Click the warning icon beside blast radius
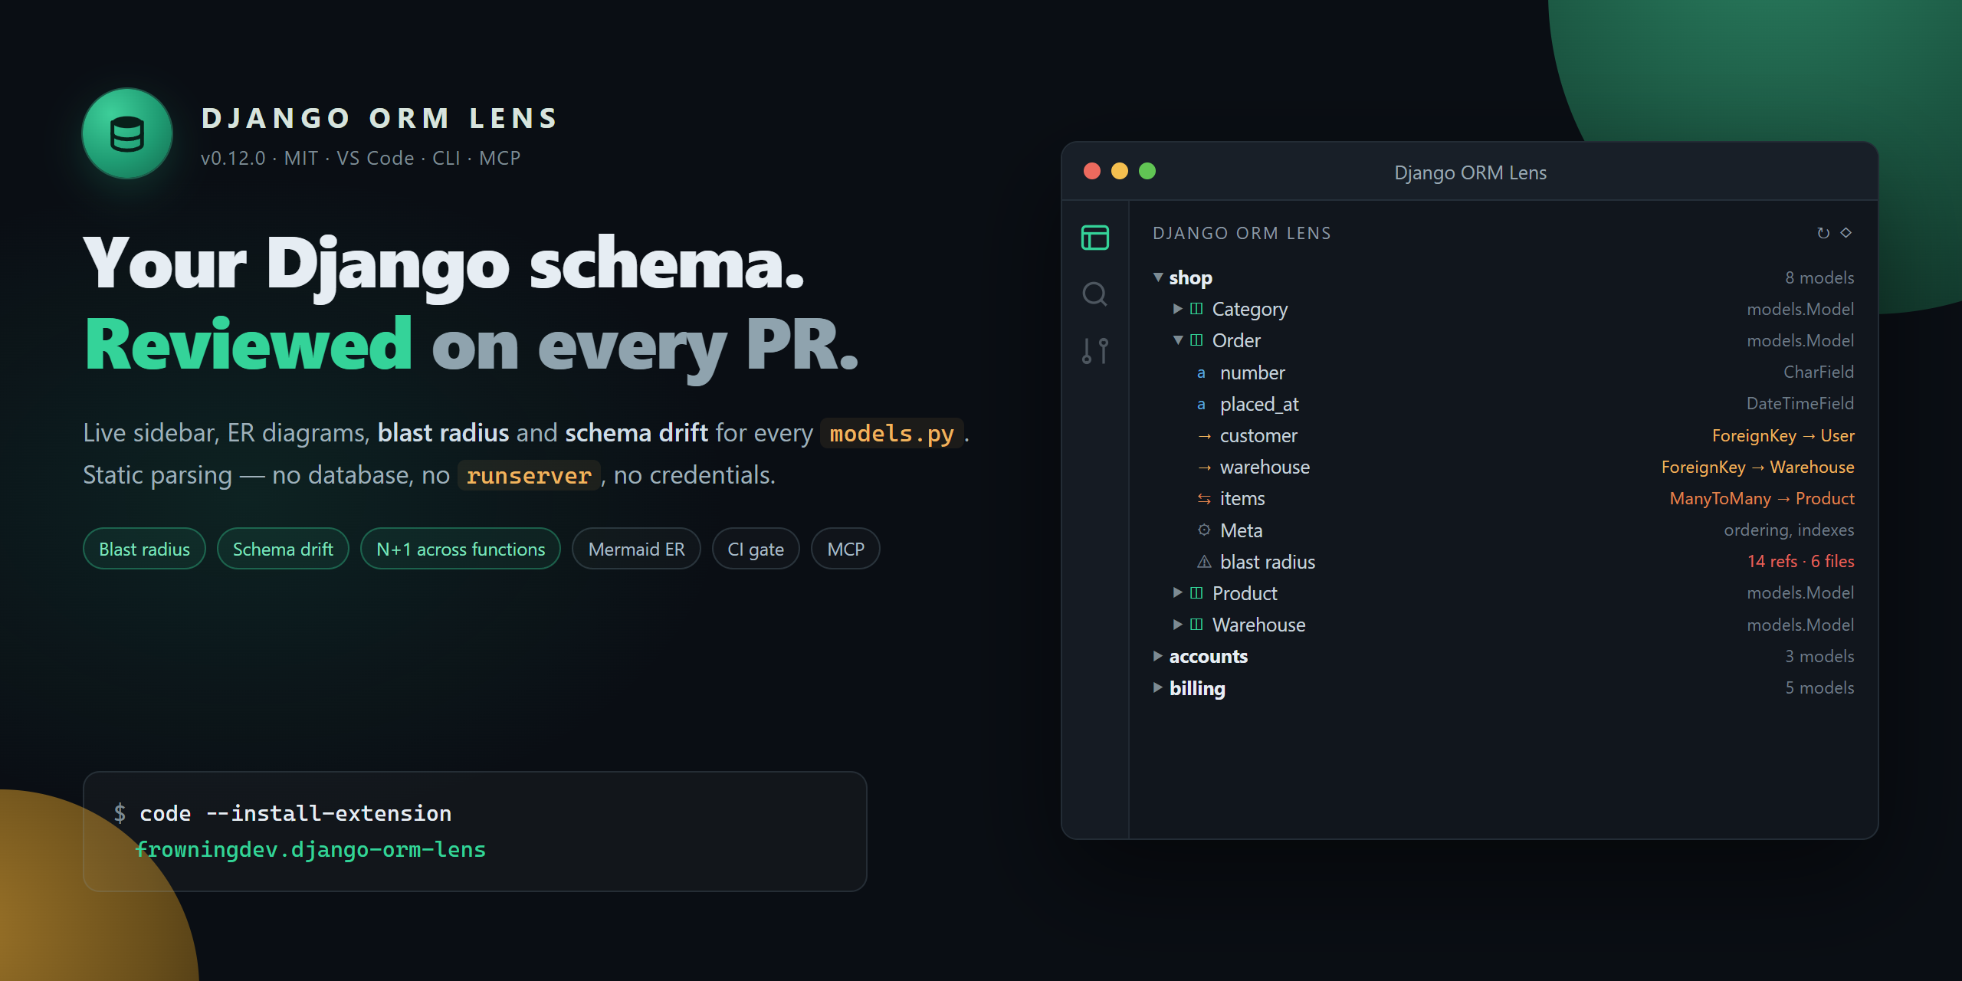This screenshot has height=981, width=1962. (1204, 562)
